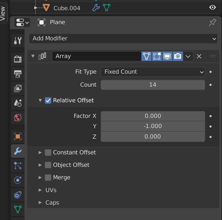Animate Fit Type property dot
The width and height of the screenshot is (222, 220).
(x=211, y=72)
